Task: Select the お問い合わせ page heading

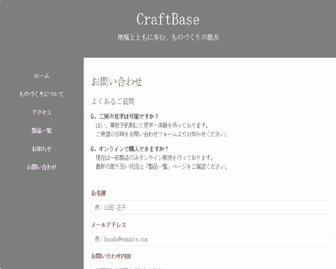Action: coord(117,82)
